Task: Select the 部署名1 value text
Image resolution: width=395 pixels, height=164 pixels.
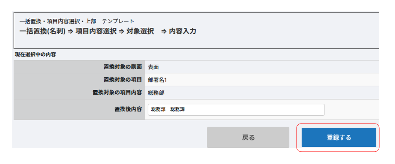Action: click(x=157, y=79)
